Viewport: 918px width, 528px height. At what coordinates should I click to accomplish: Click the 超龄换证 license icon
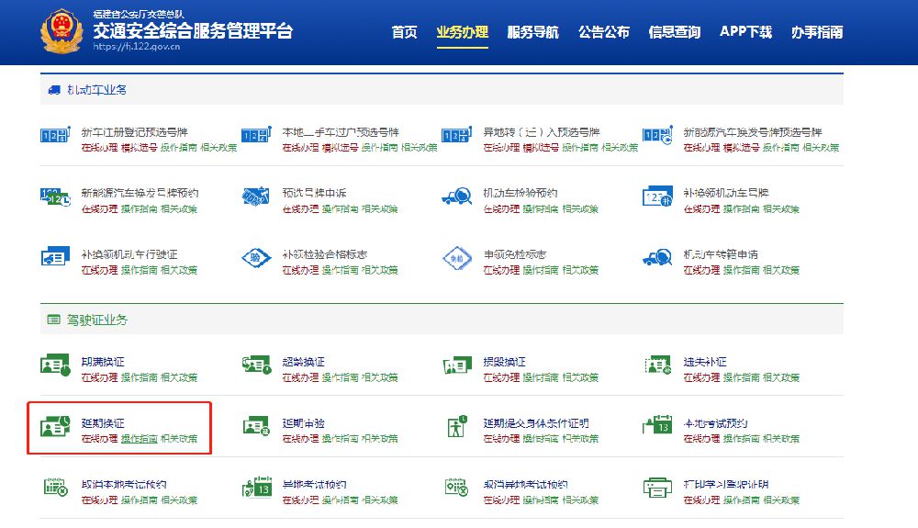coord(256,365)
